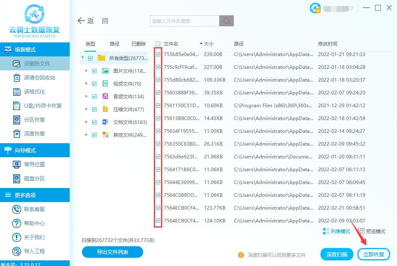Expand the 文档文件(6183) tree node
397x266 pixels.
click(87, 122)
